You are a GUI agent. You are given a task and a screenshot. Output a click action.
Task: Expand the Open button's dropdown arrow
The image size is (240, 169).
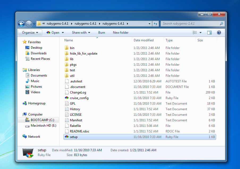click(63, 33)
